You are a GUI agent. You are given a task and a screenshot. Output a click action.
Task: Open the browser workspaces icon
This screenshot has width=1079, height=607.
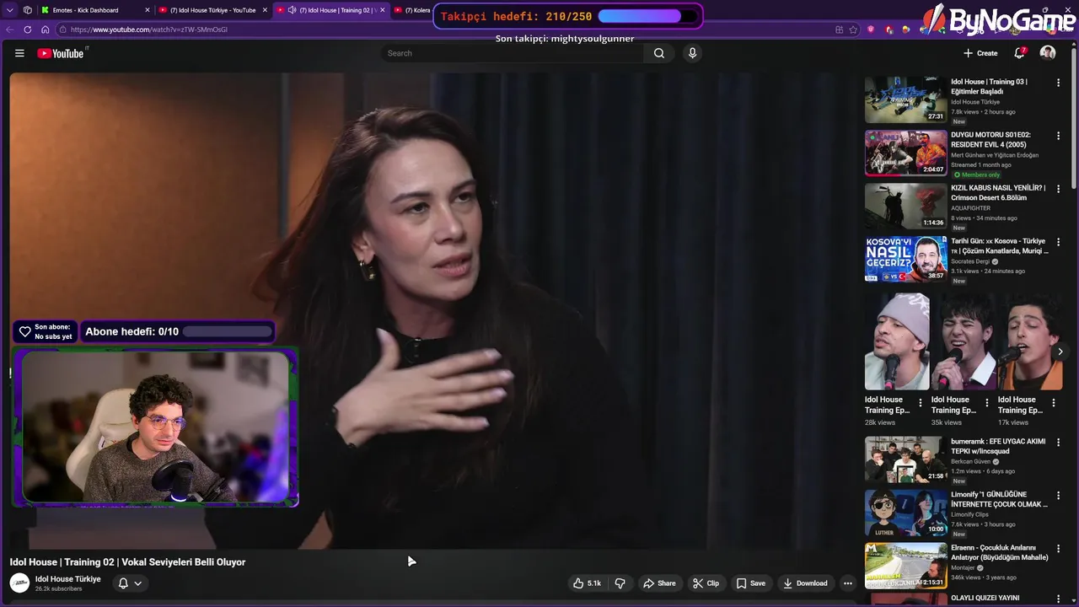[x=28, y=10]
